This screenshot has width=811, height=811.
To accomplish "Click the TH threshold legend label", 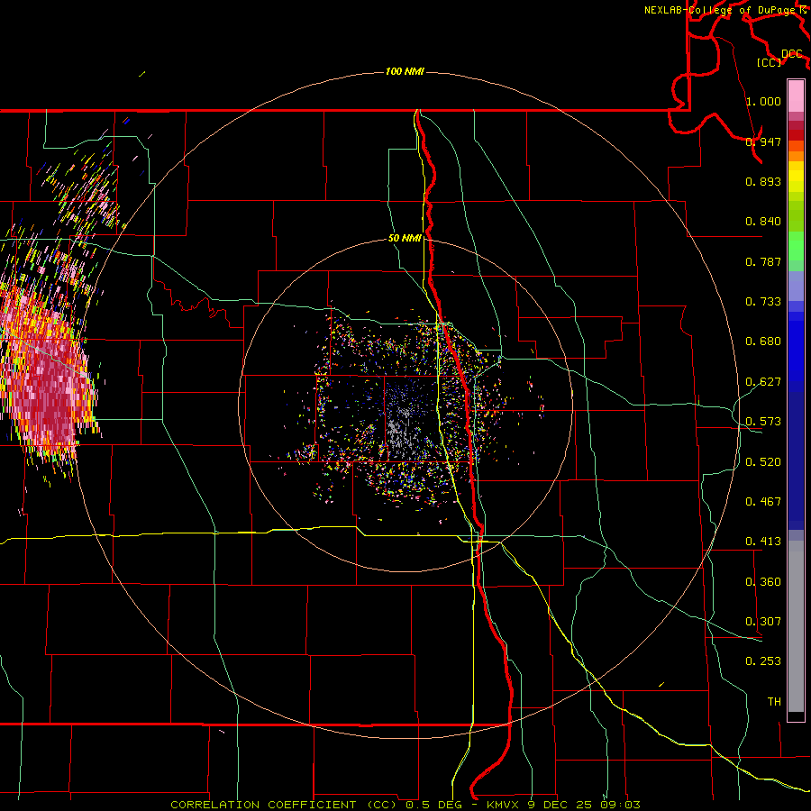I will point(774,701).
